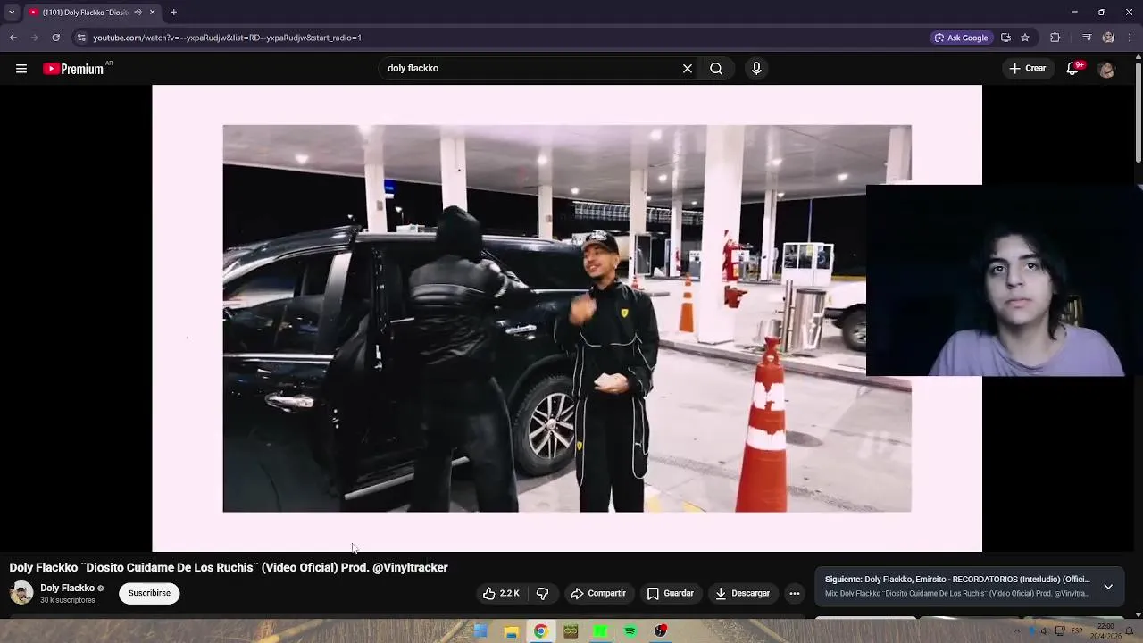This screenshot has width=1143, height=643.
Task: Open File Explorer from taskbar
Action: 511,631
